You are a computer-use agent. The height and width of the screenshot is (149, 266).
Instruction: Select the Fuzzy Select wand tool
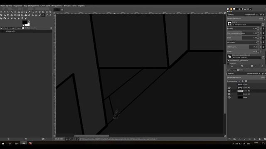point(12,12)
